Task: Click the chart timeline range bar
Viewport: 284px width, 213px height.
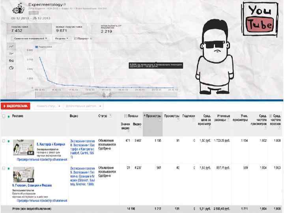Action: (106, 95)
